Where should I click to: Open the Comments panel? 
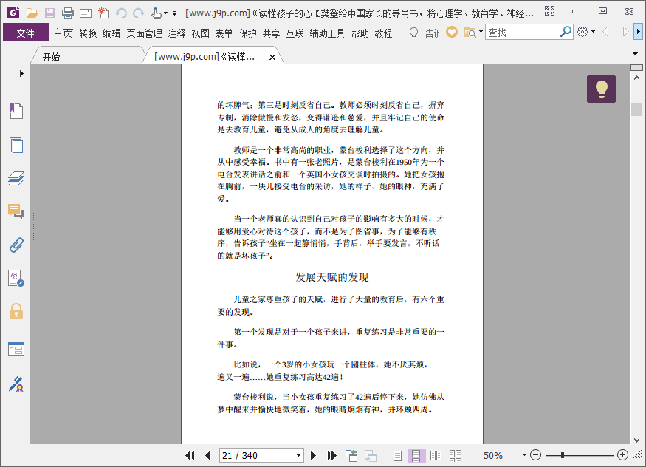coord(16,211)
